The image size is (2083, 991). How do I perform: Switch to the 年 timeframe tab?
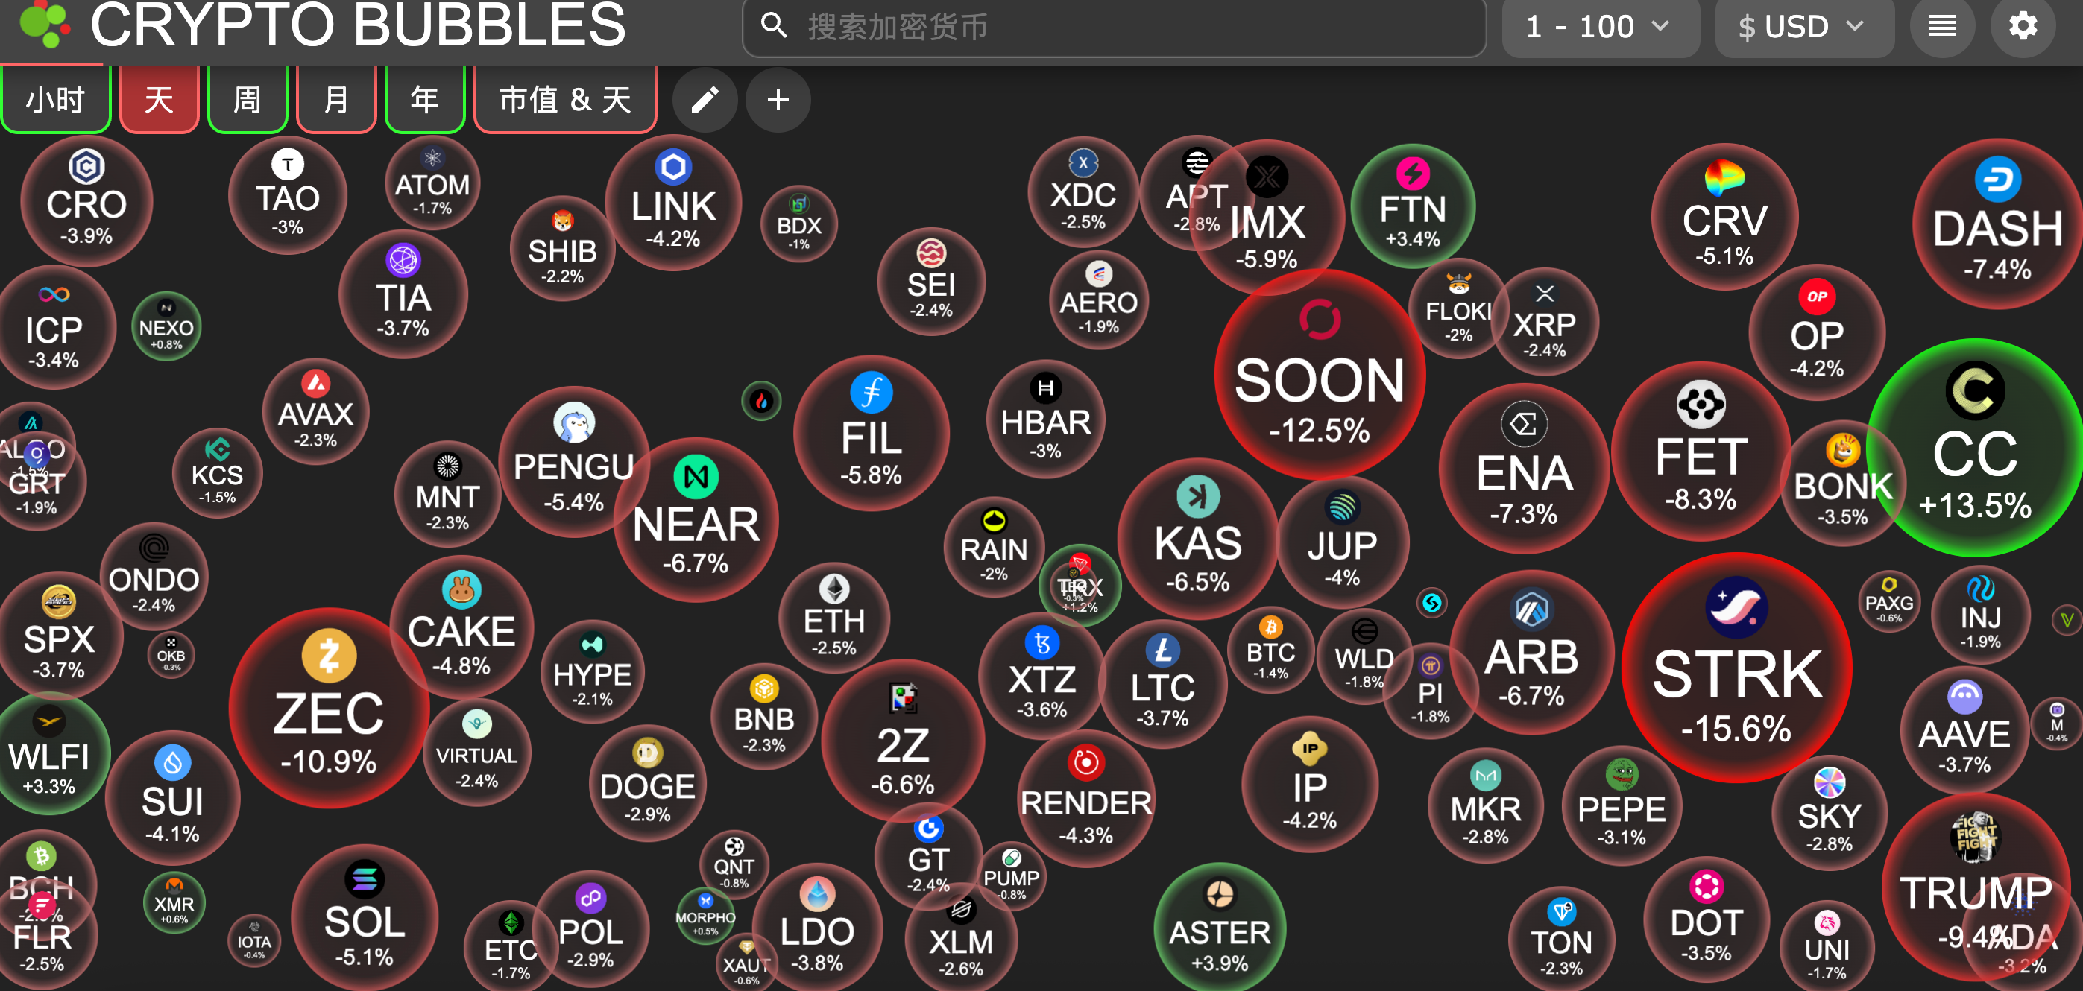[x=424, y=101]
